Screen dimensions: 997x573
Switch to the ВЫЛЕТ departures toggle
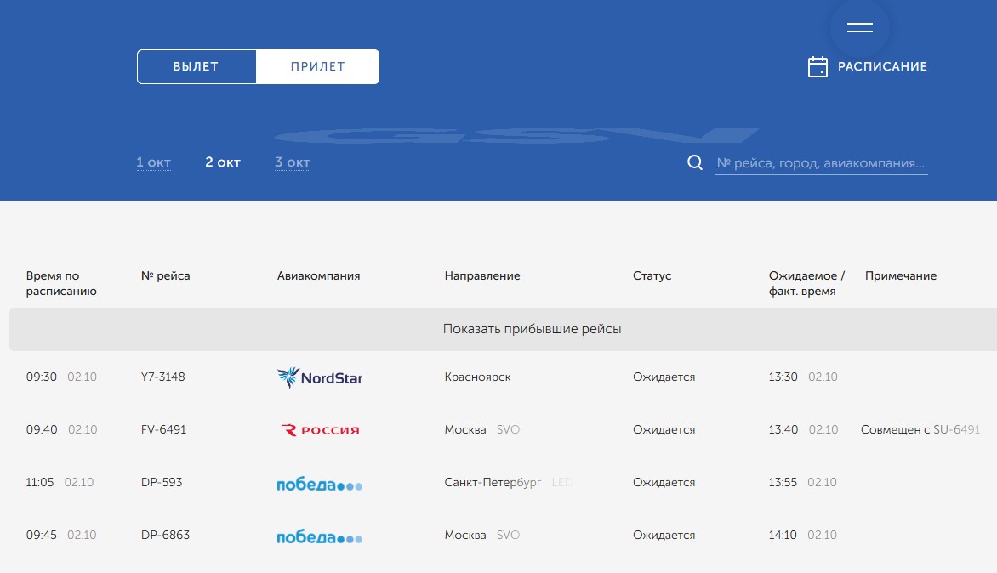pos(197,66)
